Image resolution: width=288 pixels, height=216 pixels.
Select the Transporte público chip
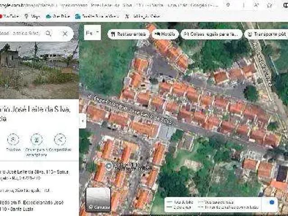click(x=267, y=34)
